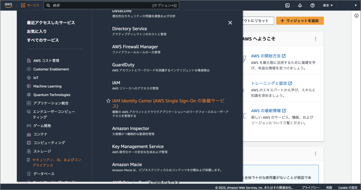Viewport: 361px width, 190px height.
Task: Open the notifications bell icon
Action: (x=300, y=5)
